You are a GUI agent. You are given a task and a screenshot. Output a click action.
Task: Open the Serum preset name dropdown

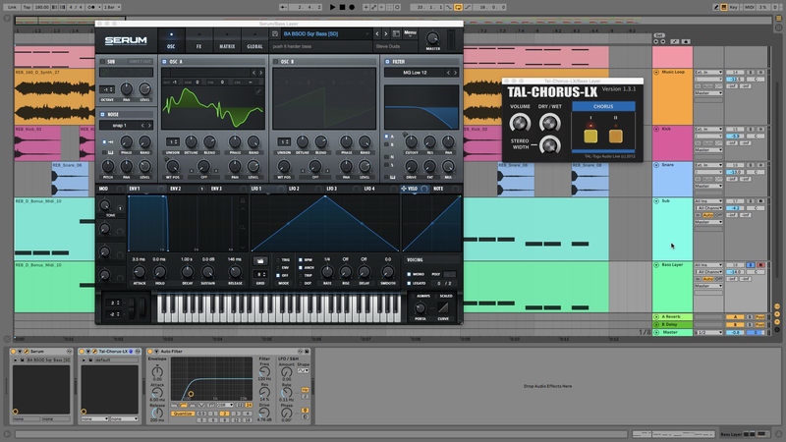[325, 33]
